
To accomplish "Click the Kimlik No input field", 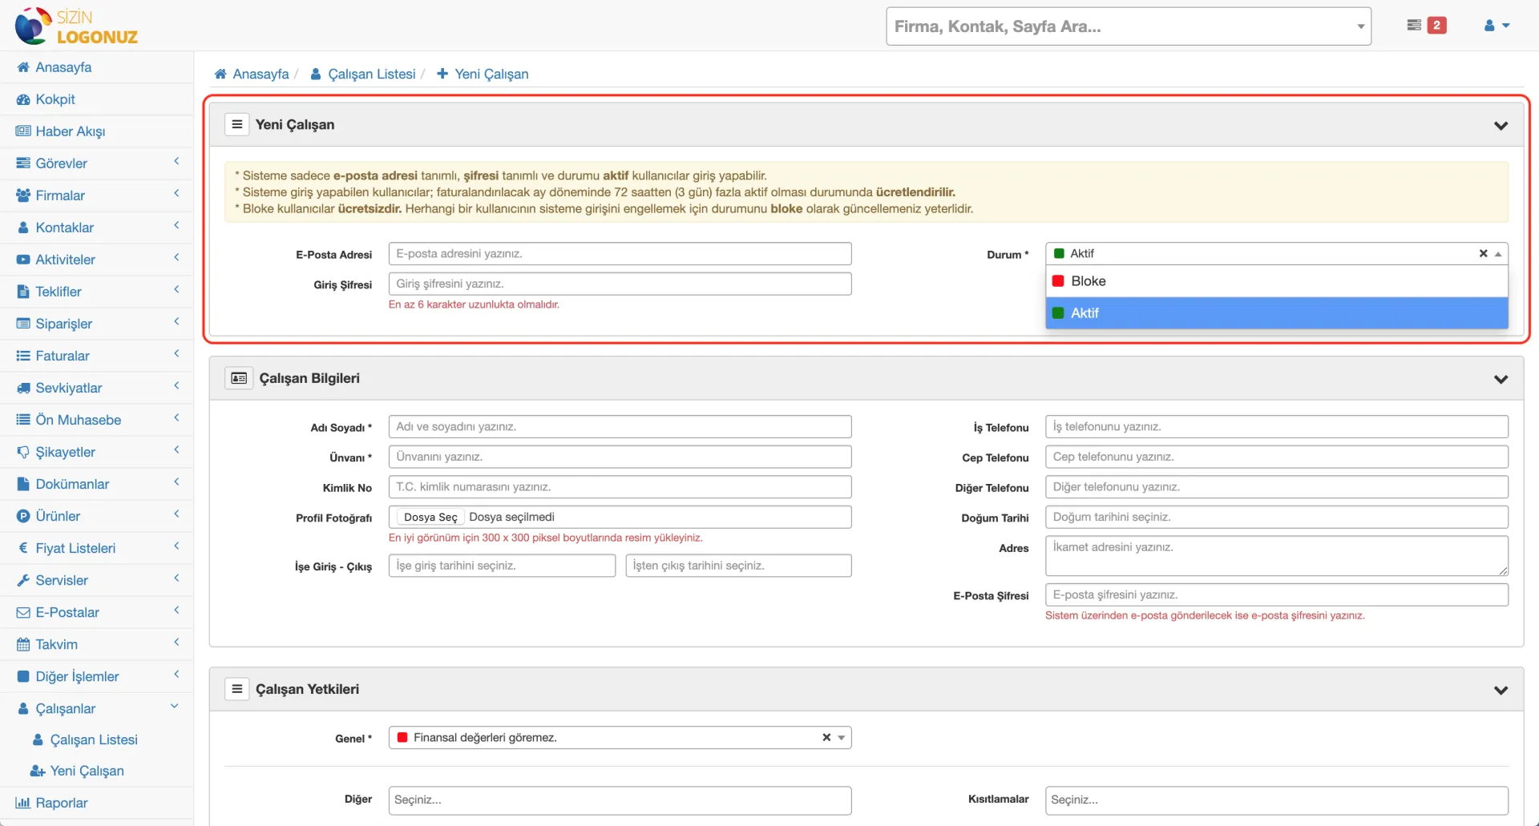I will 620,487.
